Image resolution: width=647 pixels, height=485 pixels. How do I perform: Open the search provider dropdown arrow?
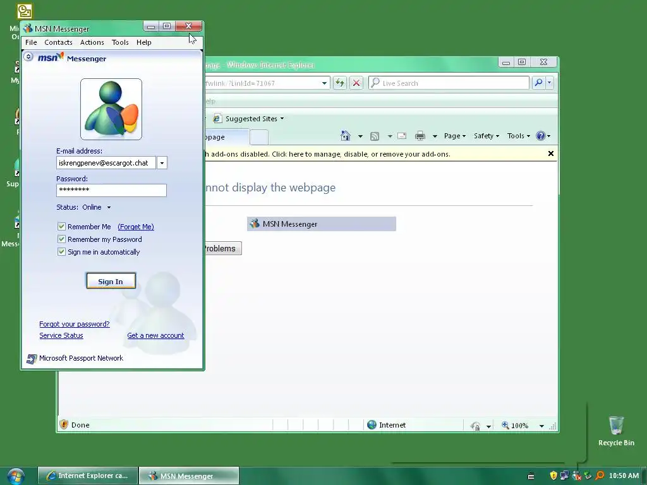click(x=549, y=83)
